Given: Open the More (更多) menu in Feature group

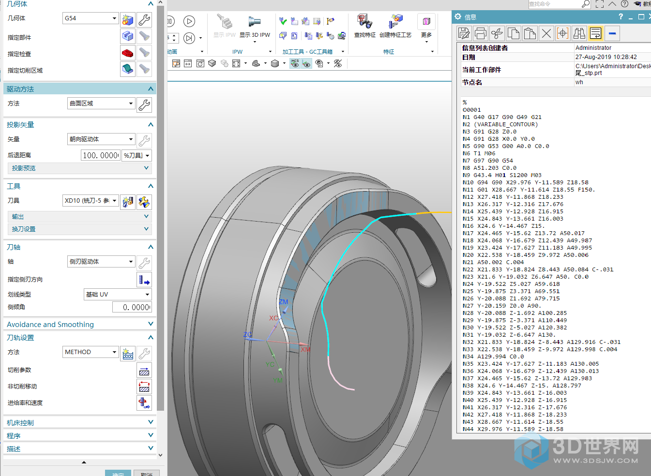Looking at the screenshot, I should click(426, 29).
